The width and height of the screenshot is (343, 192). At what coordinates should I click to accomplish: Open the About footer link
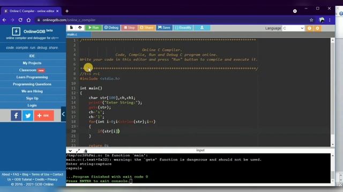[6, 174]
